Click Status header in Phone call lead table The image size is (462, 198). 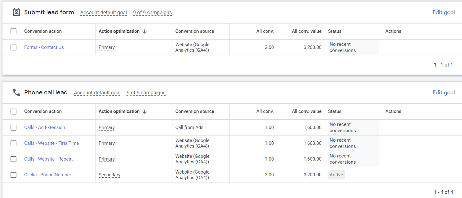click(x=335, y=111)
